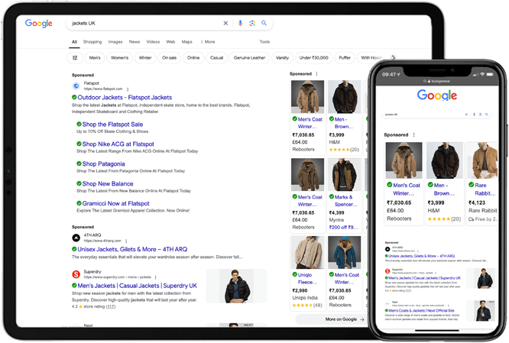The image size is (509, 343).
Task: Click phone address bar loungewear URL
Action: point(437,81)
